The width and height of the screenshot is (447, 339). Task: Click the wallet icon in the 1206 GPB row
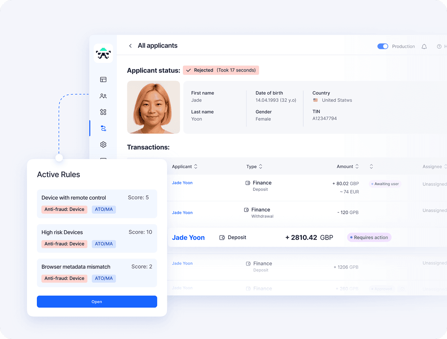click(248, 264)
